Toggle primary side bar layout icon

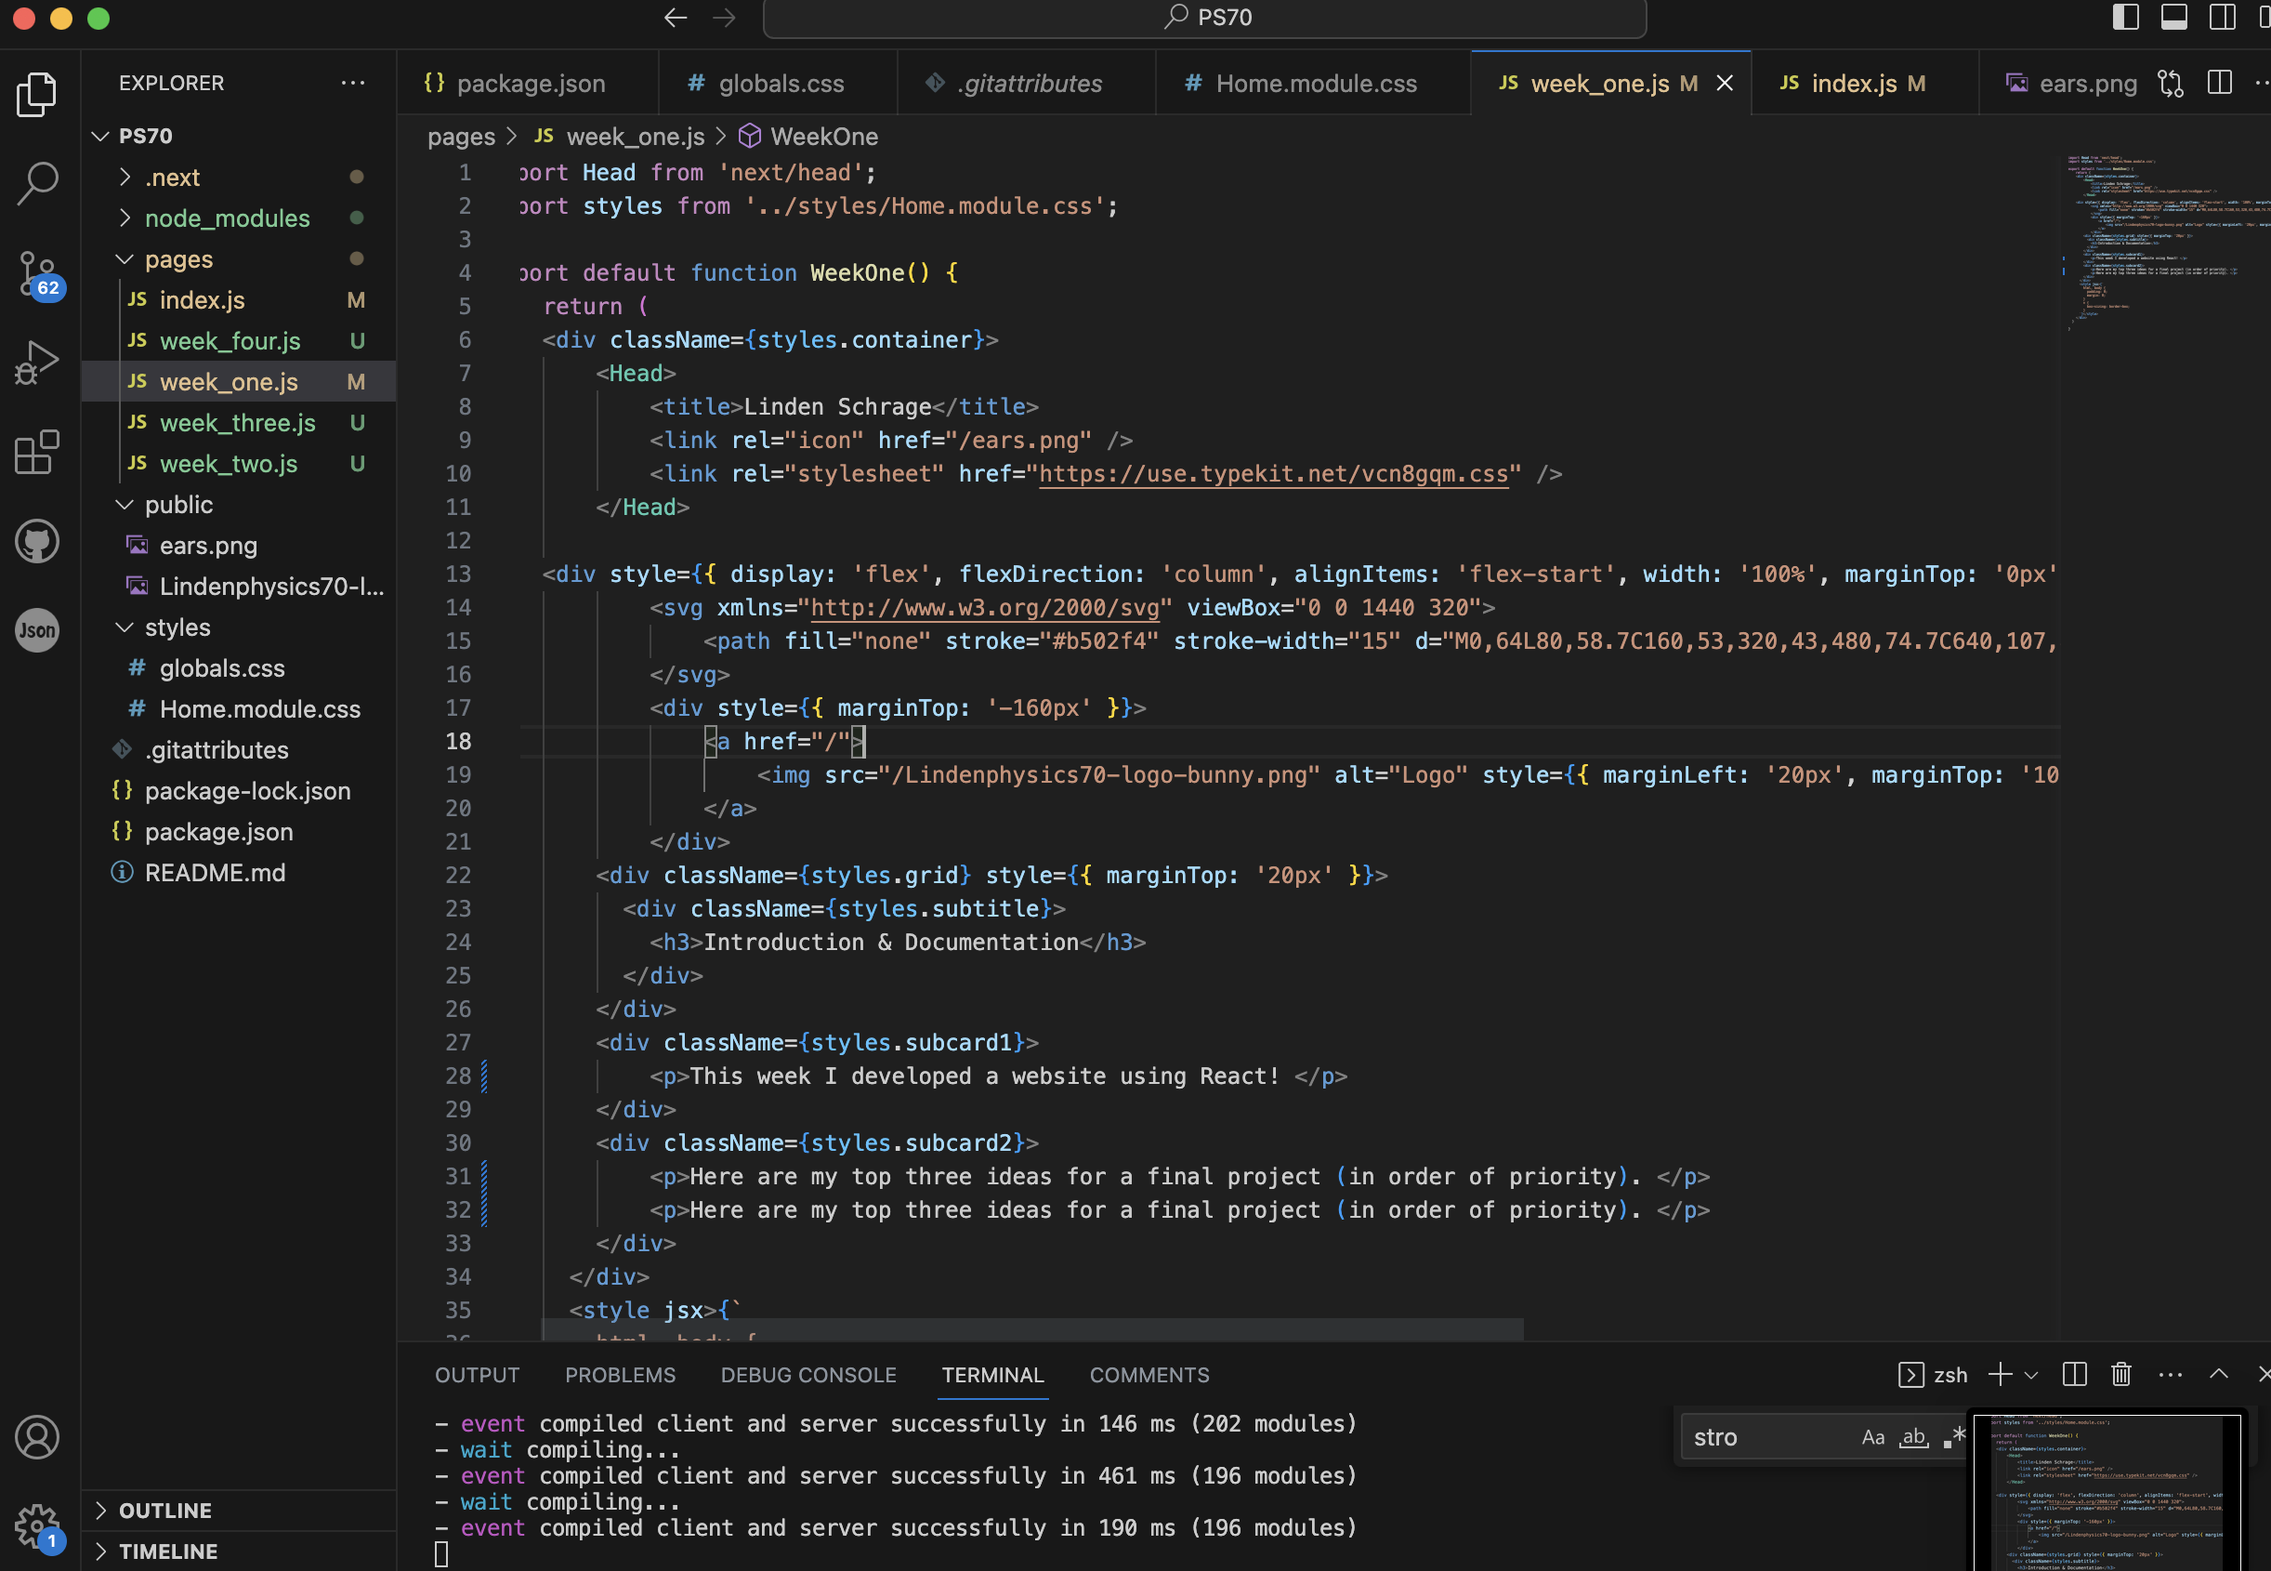pyautogui.click(x=2126, y=17)
